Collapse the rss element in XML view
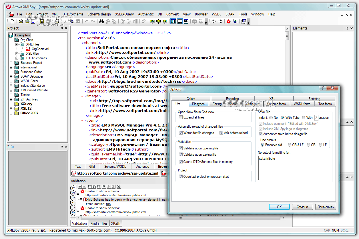 coord(75,38)
